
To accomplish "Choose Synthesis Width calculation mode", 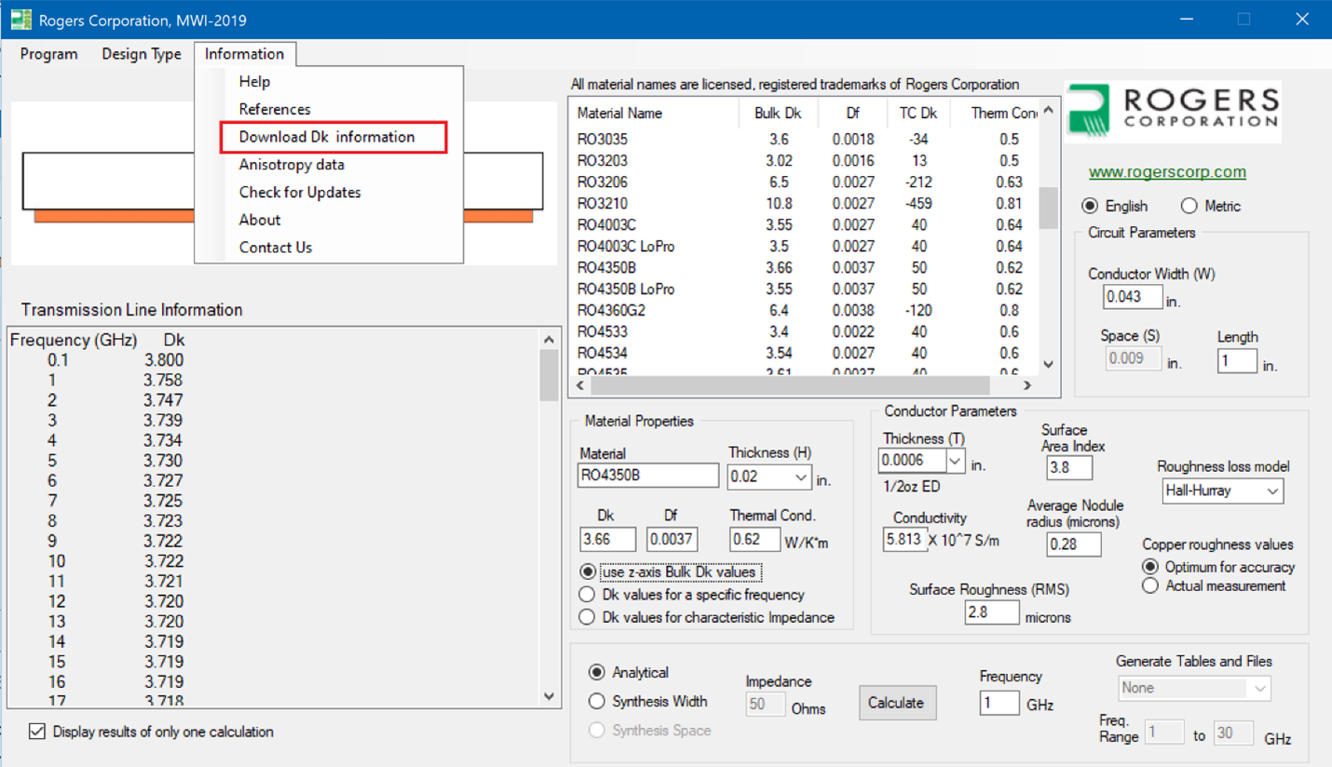I will [597, 701].
